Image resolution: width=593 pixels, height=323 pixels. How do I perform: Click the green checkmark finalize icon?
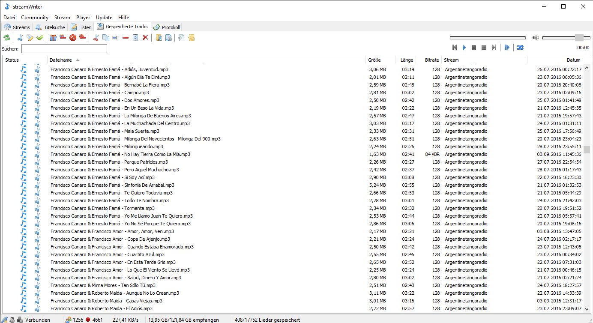coord(39,38)
